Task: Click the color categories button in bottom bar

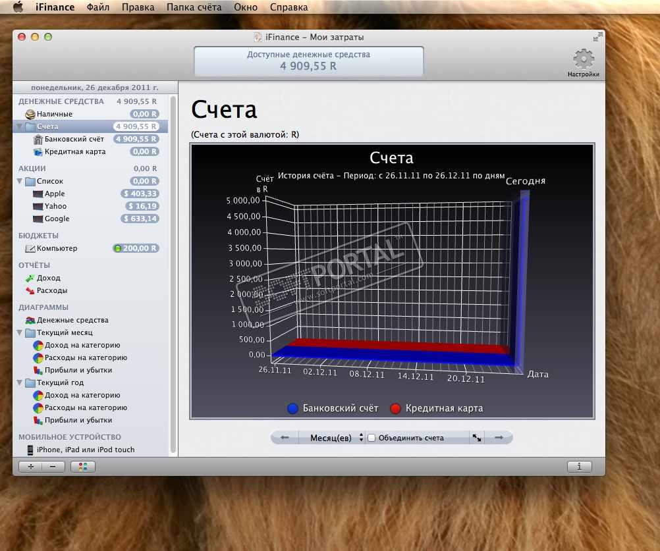Action: point(83,467)
